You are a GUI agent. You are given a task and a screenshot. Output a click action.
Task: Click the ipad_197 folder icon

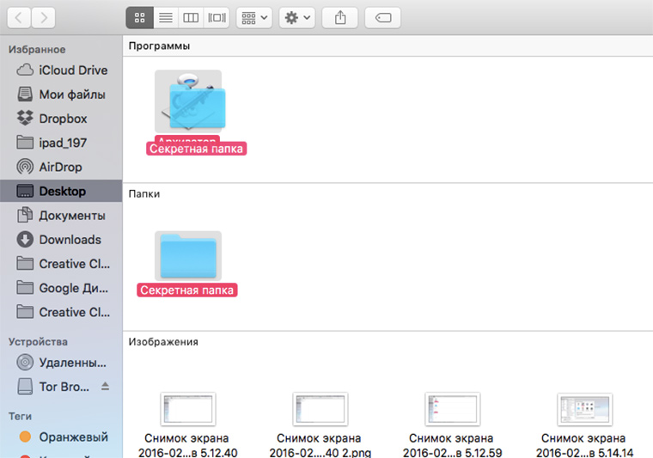25,143
